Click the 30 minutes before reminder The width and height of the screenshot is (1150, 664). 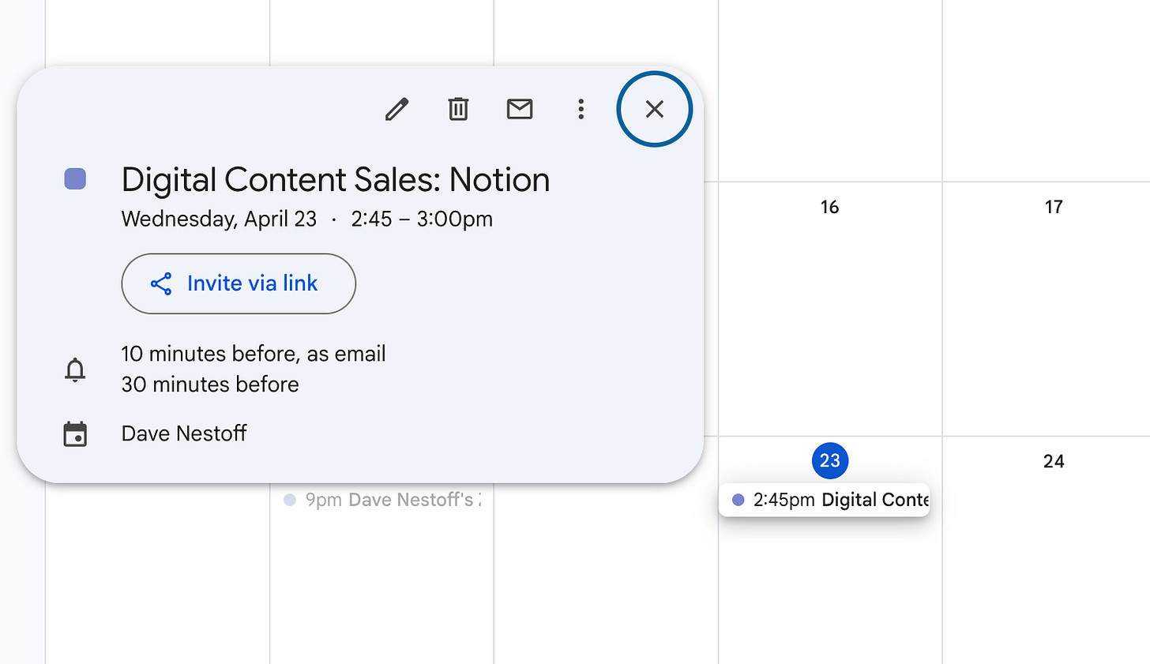[210, 385]
